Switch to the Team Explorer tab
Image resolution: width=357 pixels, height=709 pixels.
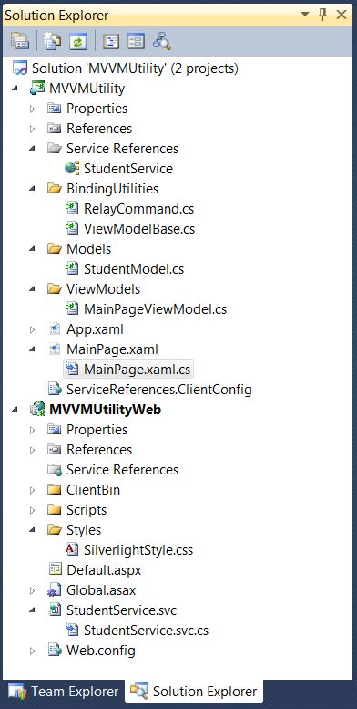64,692
